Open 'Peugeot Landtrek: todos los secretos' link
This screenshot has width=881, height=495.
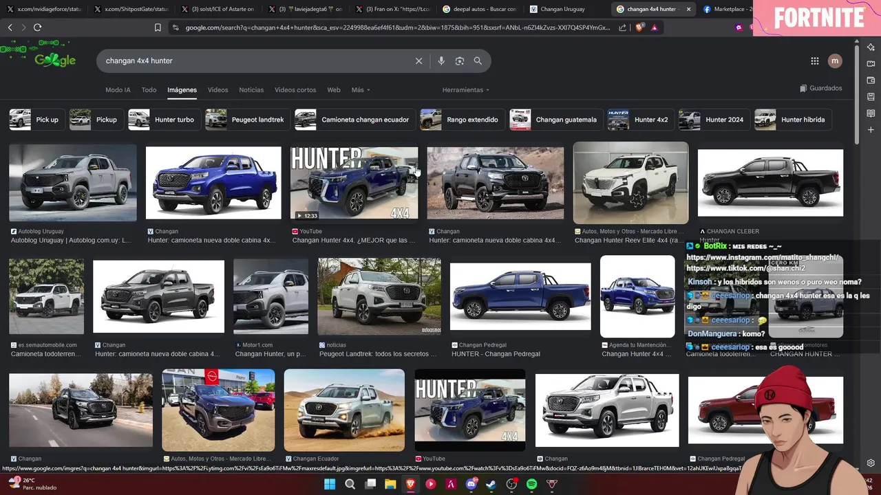coord(378,354)
